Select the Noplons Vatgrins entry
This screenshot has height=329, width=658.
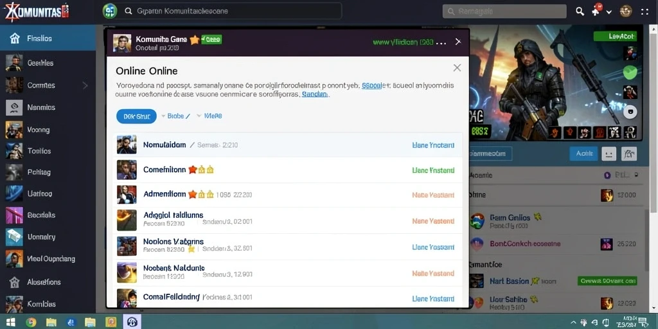[288, 245]
